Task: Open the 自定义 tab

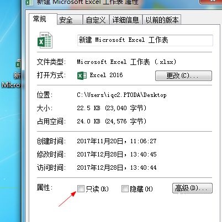Action: pos(96,20)
